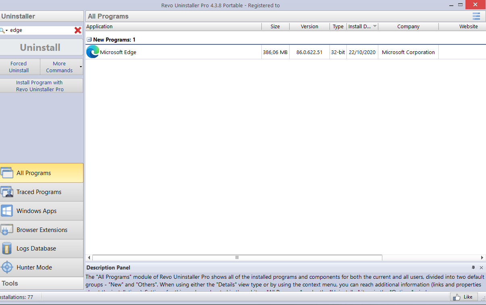Click install date 22/10/2020
The width and height of the screenshot is (486, 305).
click(362, 52)
